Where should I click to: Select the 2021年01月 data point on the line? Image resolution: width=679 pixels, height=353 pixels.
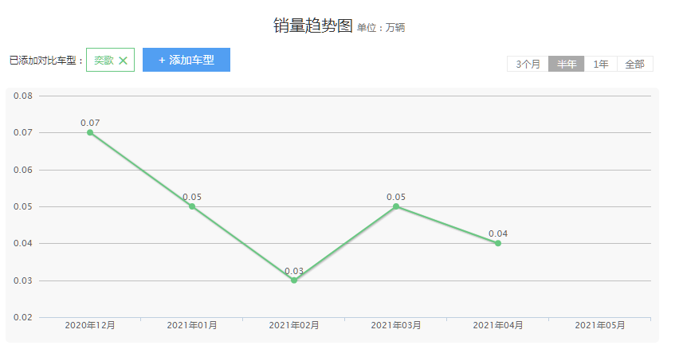[192, 206]
